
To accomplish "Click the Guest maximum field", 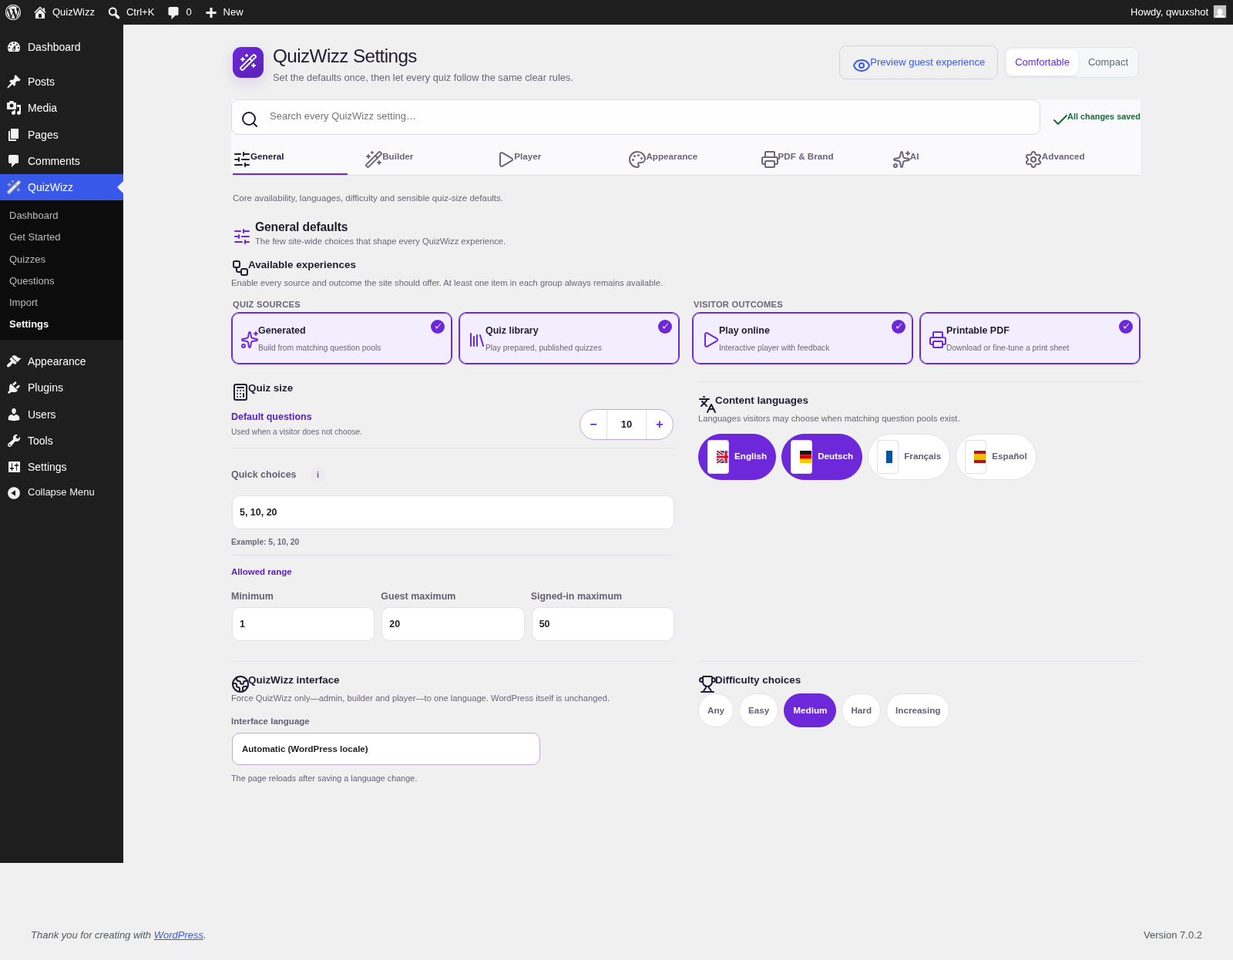I will click(453, 624).
